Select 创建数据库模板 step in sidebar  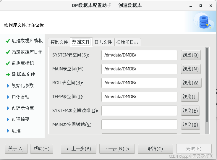[x=27, y=41]
